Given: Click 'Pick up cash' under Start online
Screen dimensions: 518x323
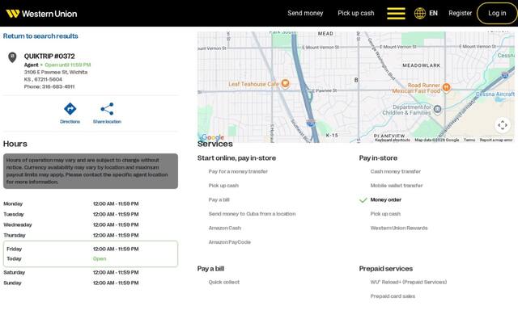Looking at the screenshot, I should pos(223,186).
